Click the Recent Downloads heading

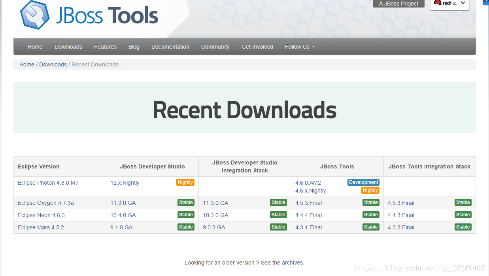[245, 110]
